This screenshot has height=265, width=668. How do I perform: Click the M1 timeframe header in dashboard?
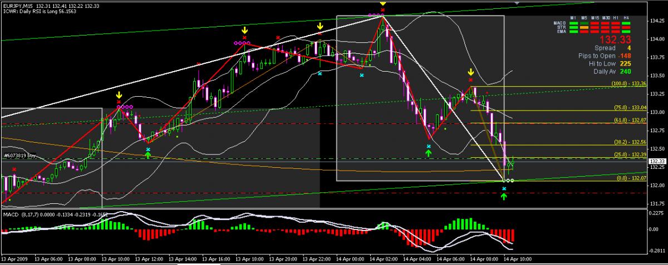click(573, 18)
